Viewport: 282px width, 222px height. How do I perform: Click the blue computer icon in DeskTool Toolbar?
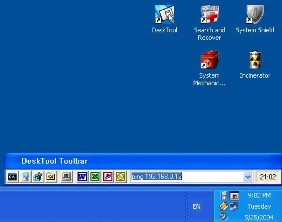click(x=25, y=177)
